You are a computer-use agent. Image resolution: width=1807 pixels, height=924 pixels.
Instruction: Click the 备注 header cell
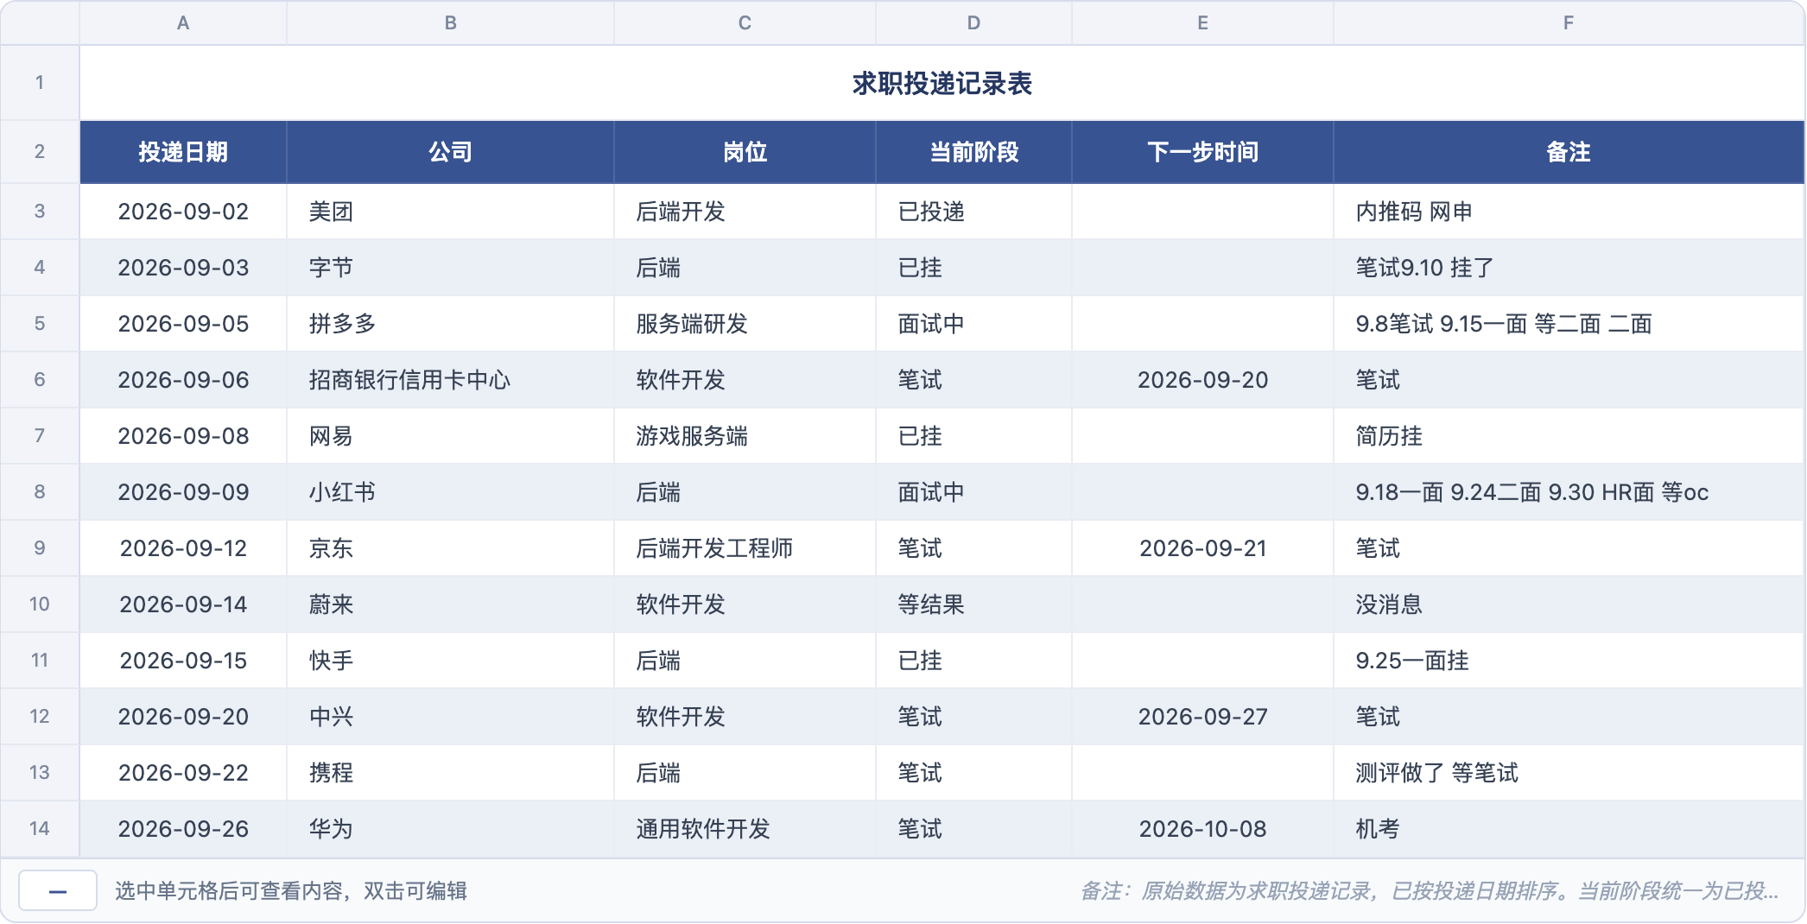[x=1569, y=152]
